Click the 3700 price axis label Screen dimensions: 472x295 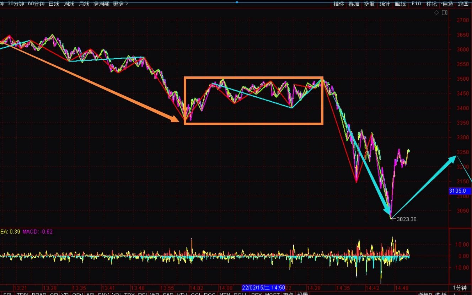[x=462, y=20]
